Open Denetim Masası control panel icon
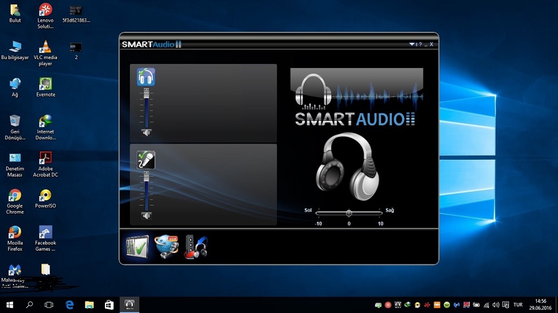The image size is (558, 313). click(x=15, y=165)
